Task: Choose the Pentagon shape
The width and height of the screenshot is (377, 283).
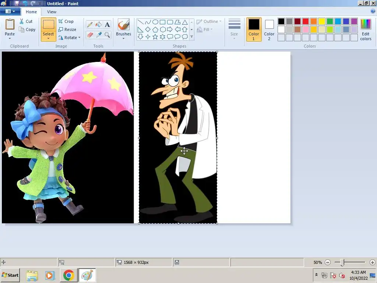Action: pos(155,29)
